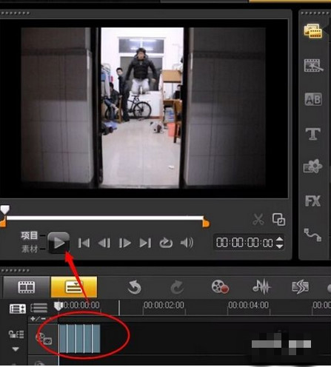Open the Graphic library flower icon
The image size is (331, 367).
[x=312, y=166]
